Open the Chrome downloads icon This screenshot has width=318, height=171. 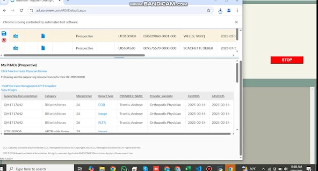[220, 11]
